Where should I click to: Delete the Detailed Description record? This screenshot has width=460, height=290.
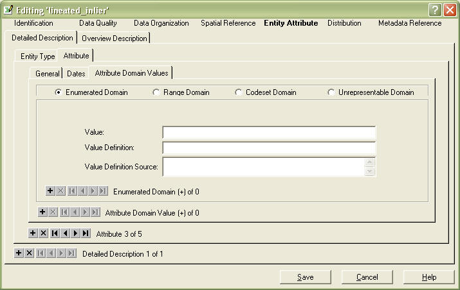point(29,253)
